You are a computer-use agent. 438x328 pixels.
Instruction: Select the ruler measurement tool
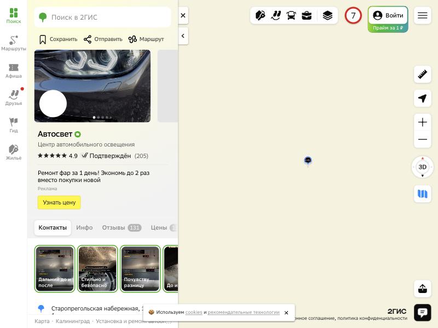[x=422, y=74]
